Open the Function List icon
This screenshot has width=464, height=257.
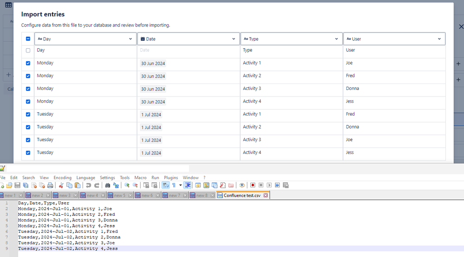pos(223,185)
